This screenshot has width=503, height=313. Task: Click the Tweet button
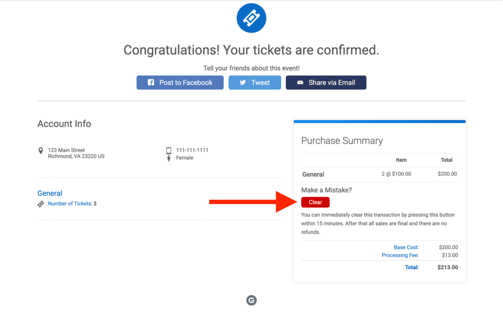(x=254, y=82)
